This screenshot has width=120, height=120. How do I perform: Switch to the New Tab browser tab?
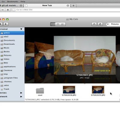click(x=47, y=5)
